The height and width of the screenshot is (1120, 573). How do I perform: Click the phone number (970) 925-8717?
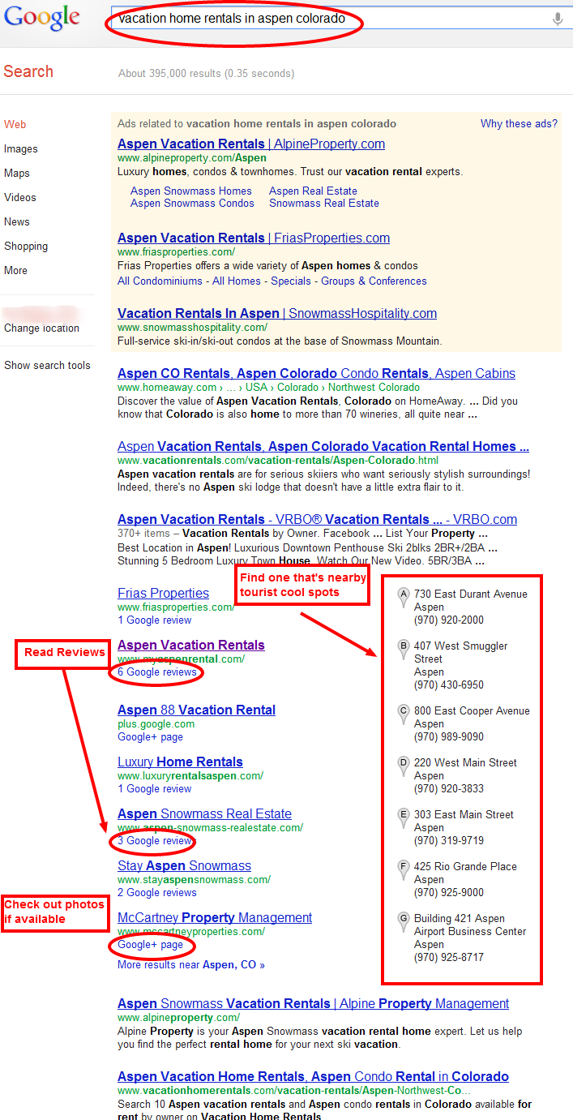[449, 958]
